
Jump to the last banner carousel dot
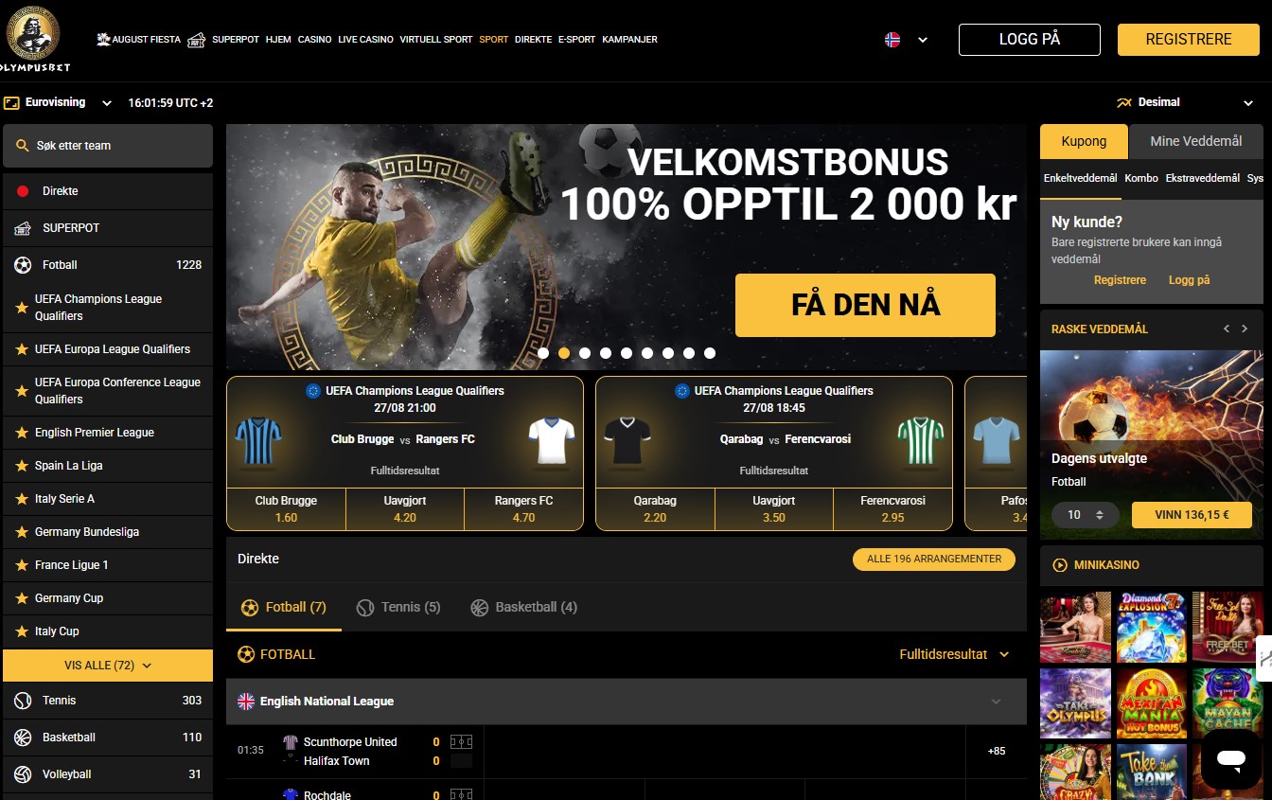click(x=710, y=353)
